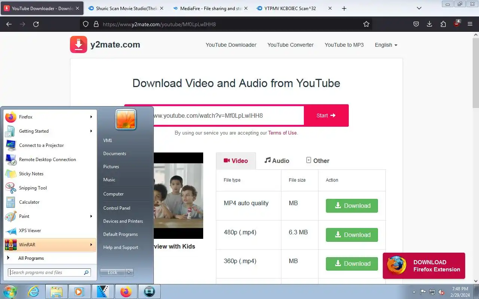Image resolution: width=479 pixels, height=299 pixels.
Task: Open Documents from Start menu
Action: pyautogui.click(x=115, y=154)
